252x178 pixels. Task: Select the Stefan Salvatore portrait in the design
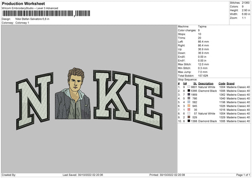click(x=73, y=94)
